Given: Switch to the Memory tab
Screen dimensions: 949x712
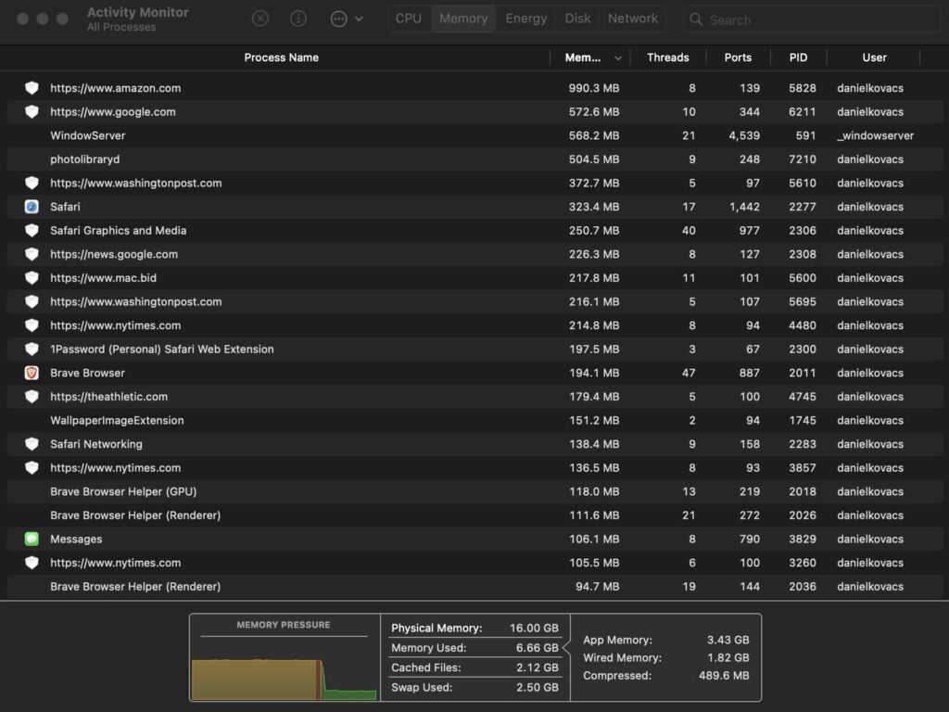Looking at the screenshot, I should coord(463,19).
